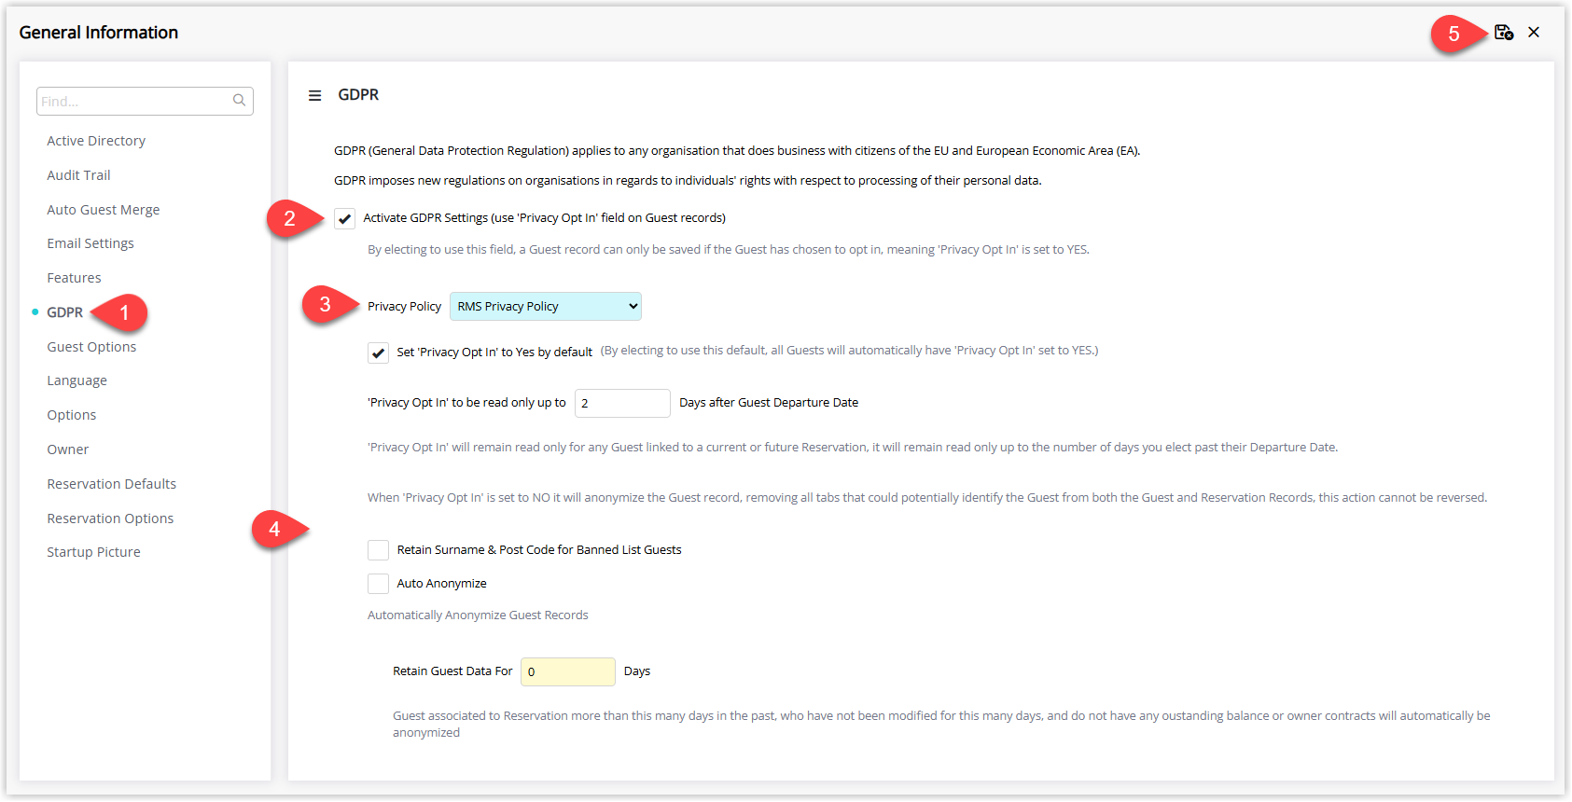Toggle the hamburger menu beside GDPR heading
This screenshot has height=802, width=1572.
(x=315, y=95)
